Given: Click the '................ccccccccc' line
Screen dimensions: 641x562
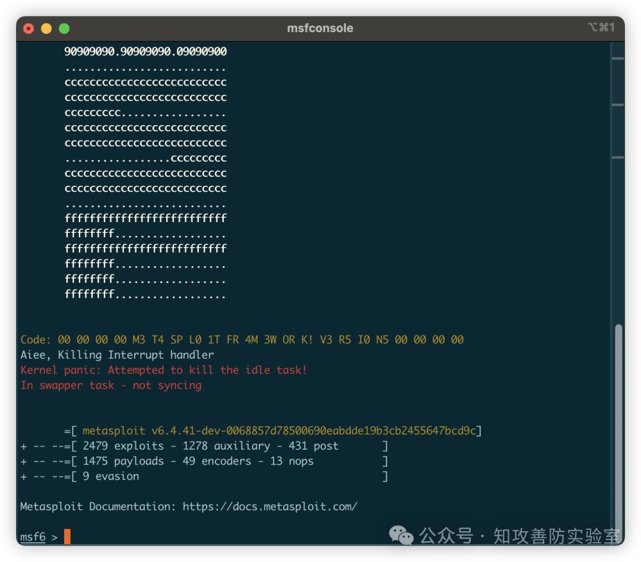Looking at the screenshot, I should coord(145,158).
